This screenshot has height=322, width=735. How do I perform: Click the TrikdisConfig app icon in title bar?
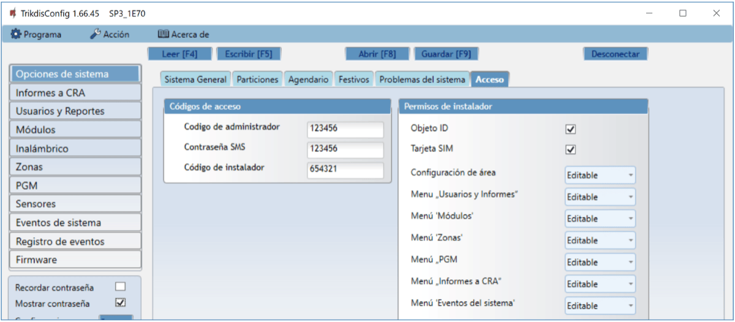(13, 13)
